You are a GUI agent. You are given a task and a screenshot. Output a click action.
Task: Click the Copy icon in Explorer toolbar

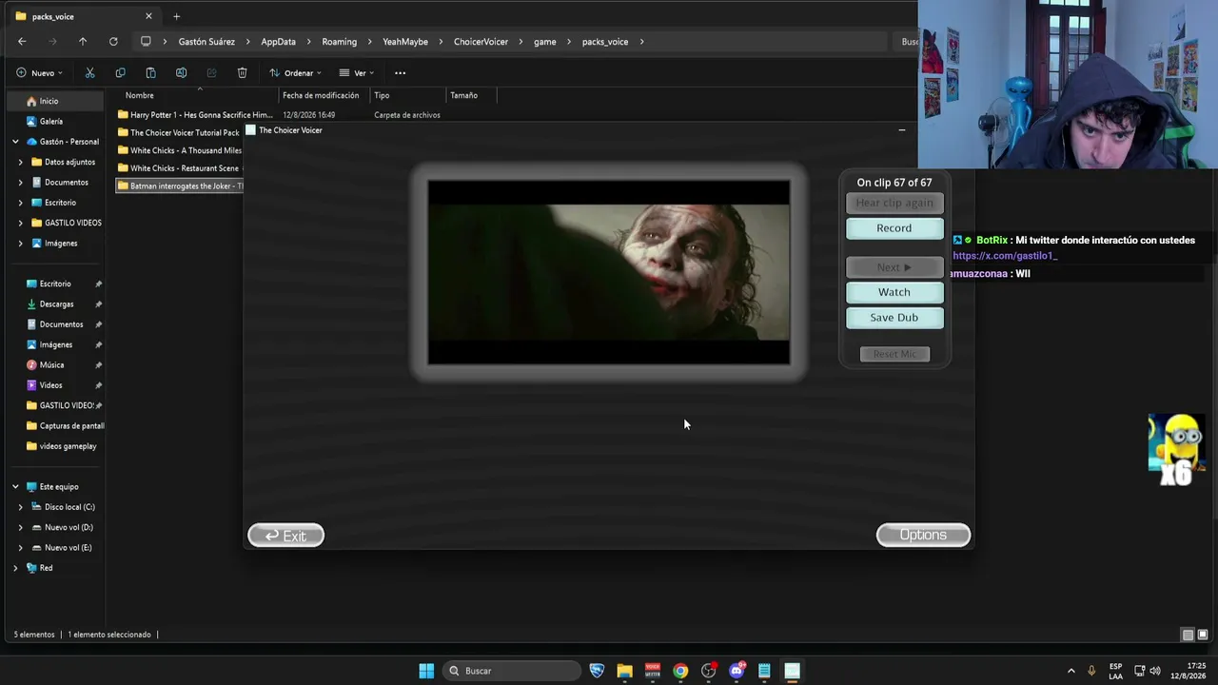pos(120,73)
